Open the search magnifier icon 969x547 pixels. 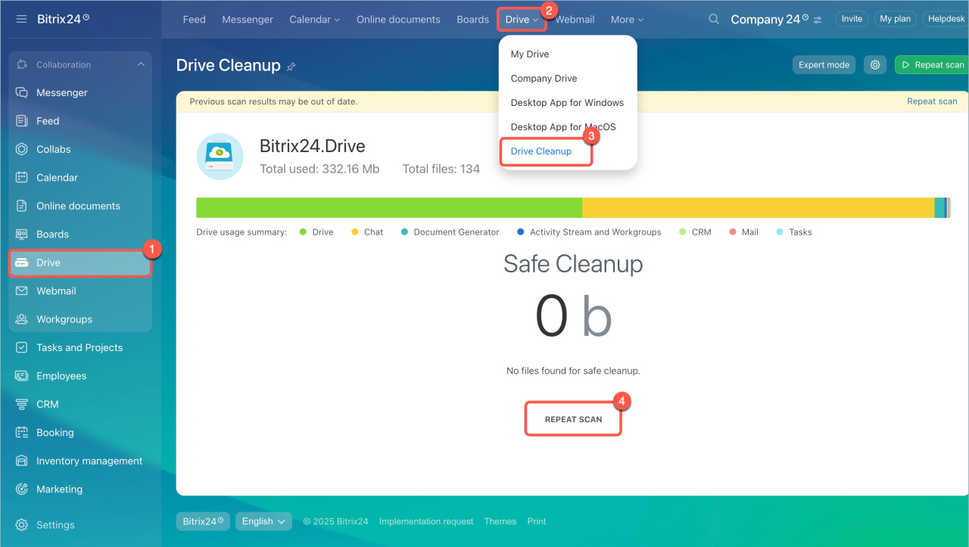(x=714, y=20)
